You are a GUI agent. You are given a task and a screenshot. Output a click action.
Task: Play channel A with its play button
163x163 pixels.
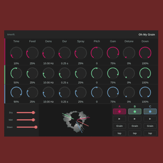[x=119, y=119]
